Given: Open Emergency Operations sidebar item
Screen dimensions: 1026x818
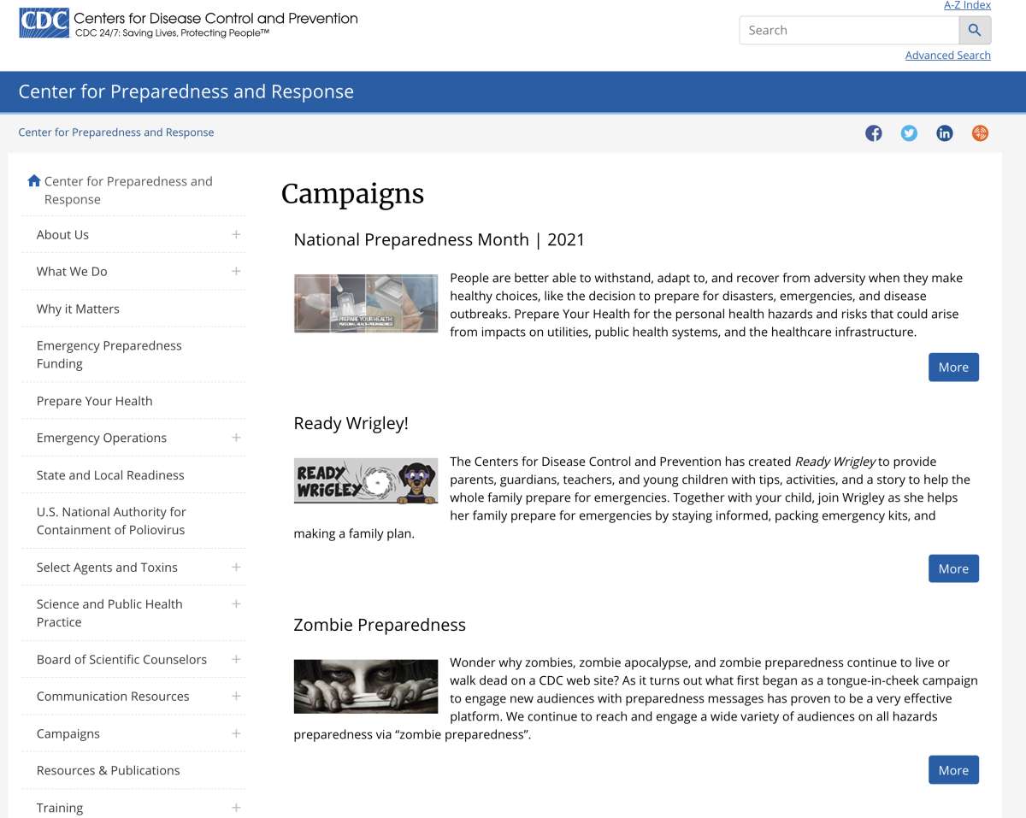Looking at the screenshot, I should [102, 438].
